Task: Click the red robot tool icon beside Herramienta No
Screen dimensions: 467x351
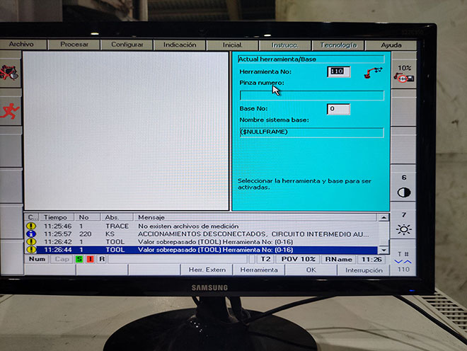Action: click(372, 72)
